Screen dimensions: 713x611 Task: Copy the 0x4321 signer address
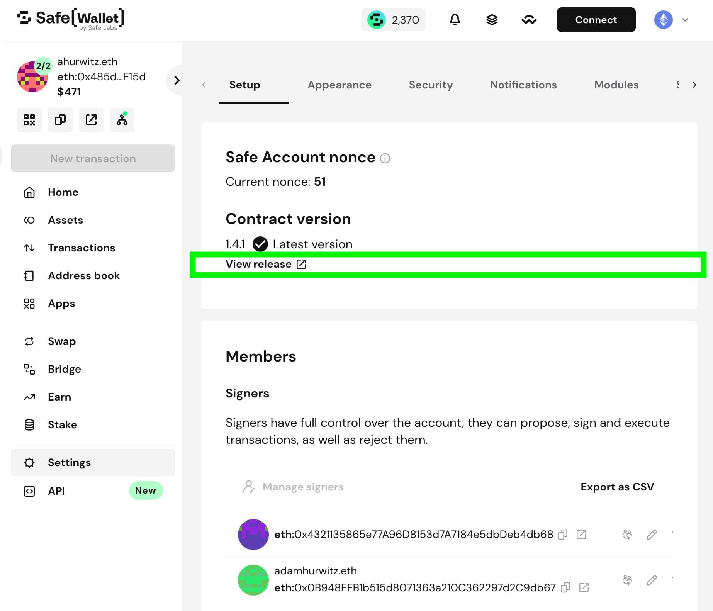coord(563,535)
